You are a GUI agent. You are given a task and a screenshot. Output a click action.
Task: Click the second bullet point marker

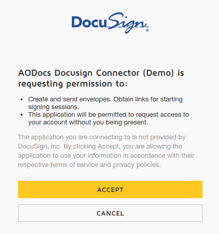pos(22,115)
